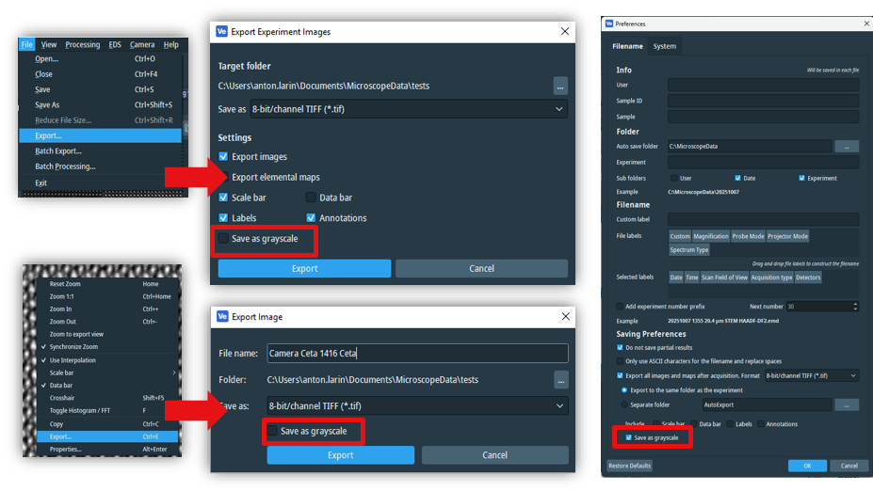The height and width of the screenshot is (491, 873).
Task: Browse Separate folder path in Preferences
Action: (x=847, y=404)
